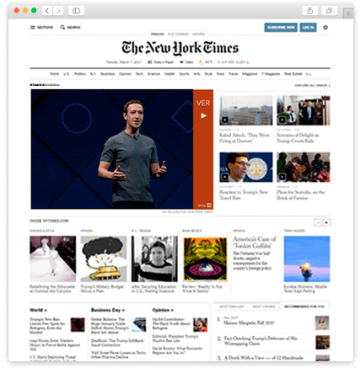The image size is (361, 368).
Task: Play the VER video ad arrow
Action: [203, 115]
